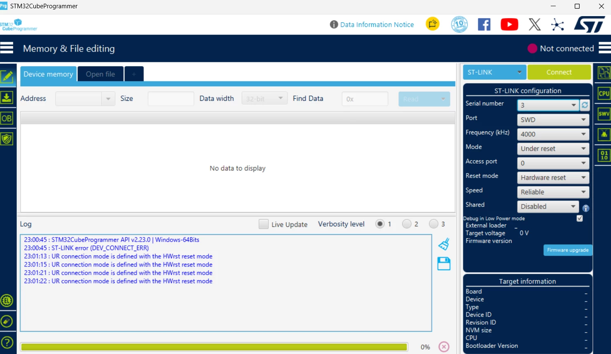Cancel operation with the red X circle icon
This screenshot has width=611, height=354.
click(x=444, y=347)
